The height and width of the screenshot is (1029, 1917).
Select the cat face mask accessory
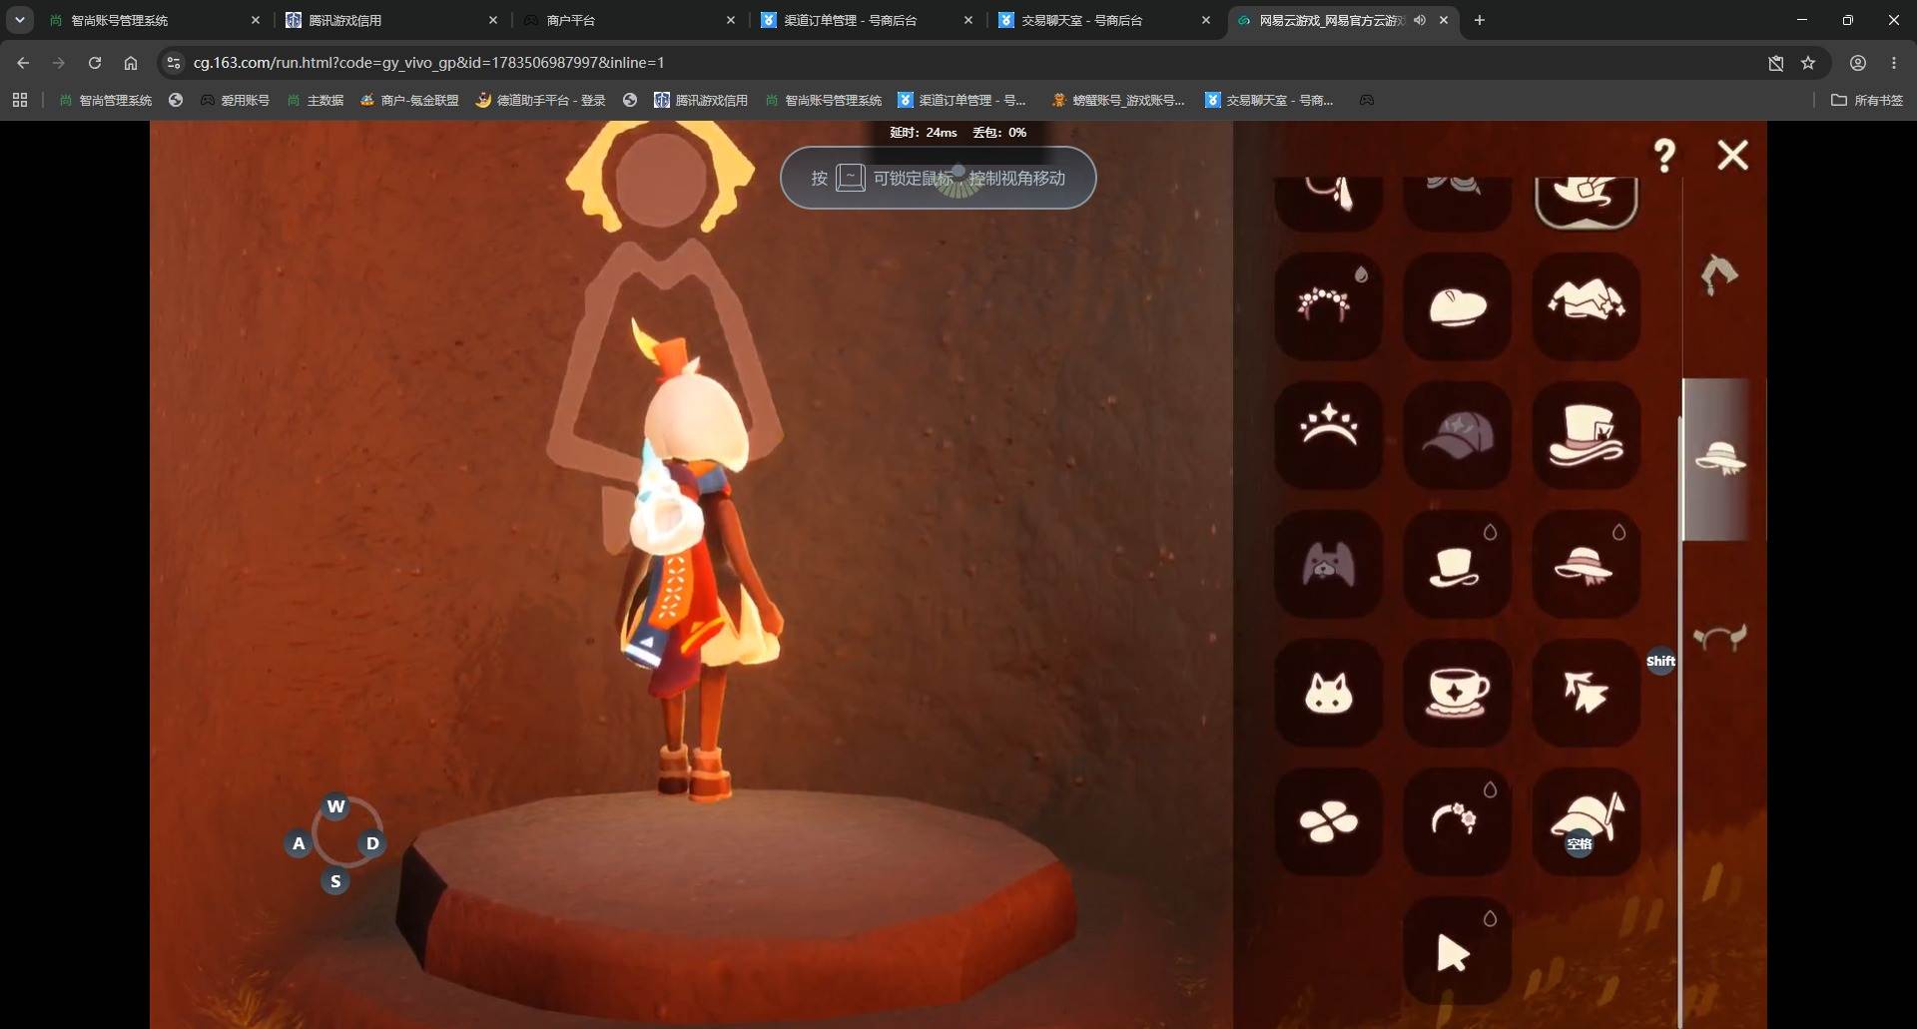(x=1329, y=693)
